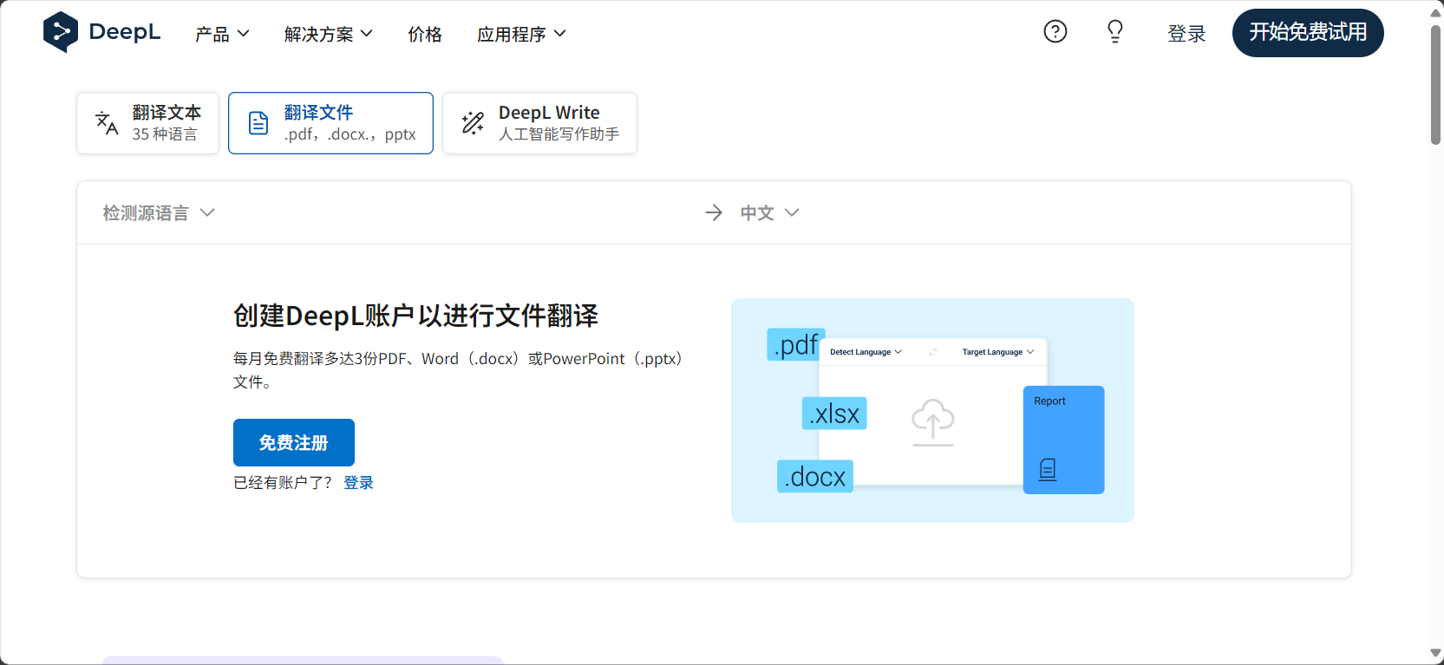Click the .pdf file label in illustration
1444x665 pixels.
pos(795,344)
